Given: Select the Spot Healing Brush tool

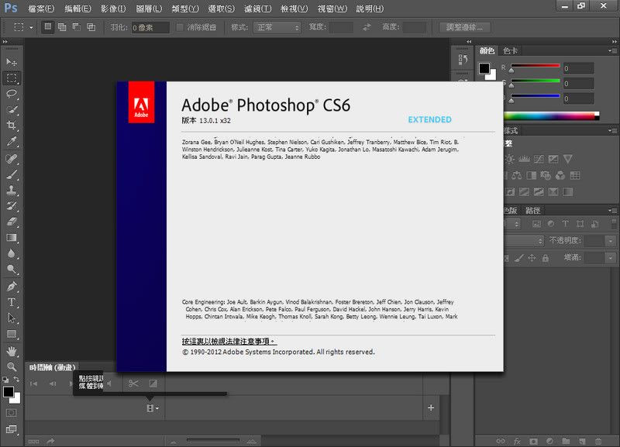Looking at the screenshot, I should 12,159.
